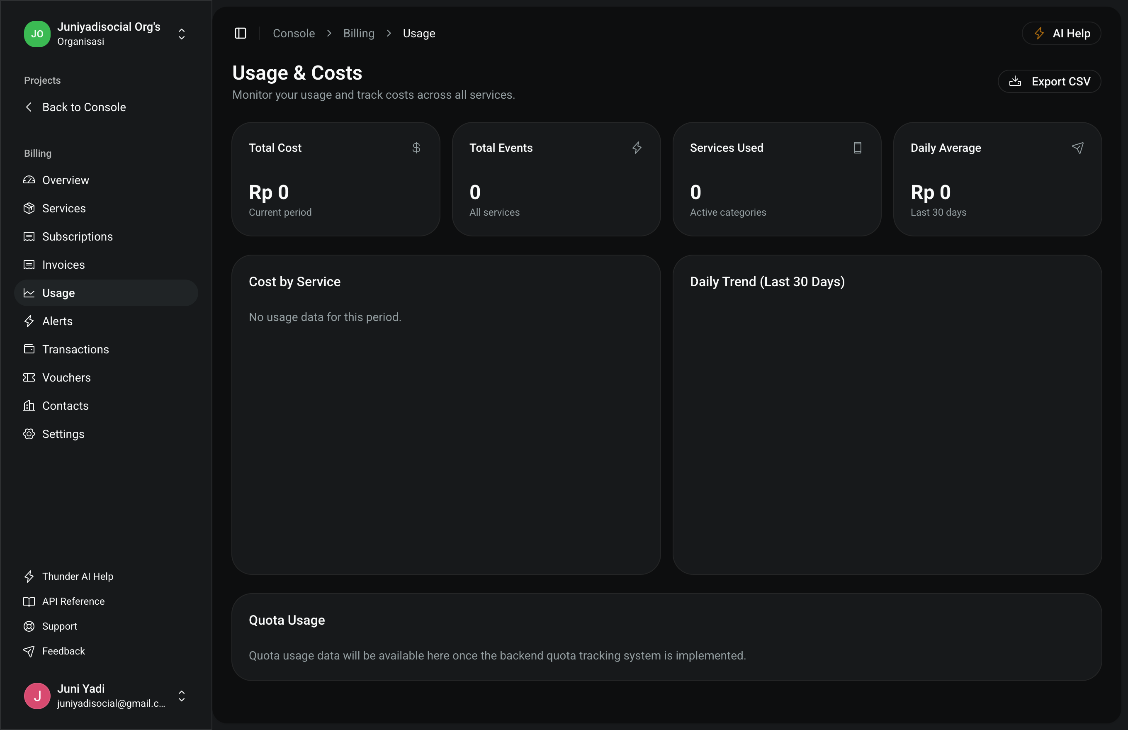Open the Vouchers page
The width and height of the screenshot is (1128, 730).
tap(106, 377)
